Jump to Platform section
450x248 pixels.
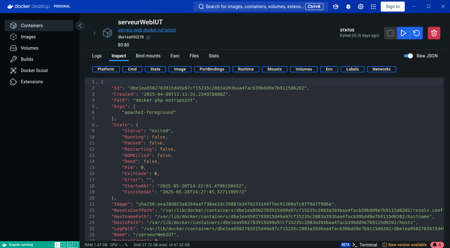[x=106, y=69]
